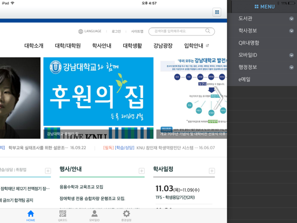Click the LANGUAGE text link
The width and height of the screenshot is (297, 223).
pos(93,31)
